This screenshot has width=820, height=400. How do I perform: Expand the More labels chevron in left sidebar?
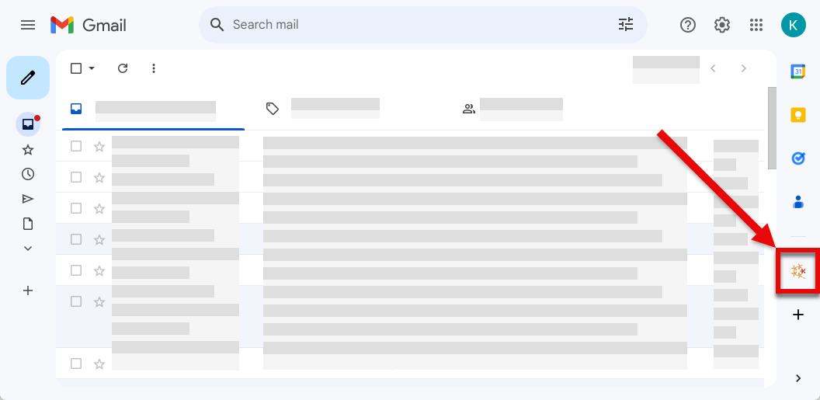coord(28,249)
